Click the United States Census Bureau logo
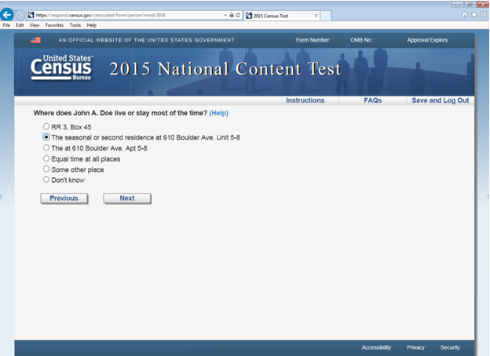490x356 pixels. 62,67
